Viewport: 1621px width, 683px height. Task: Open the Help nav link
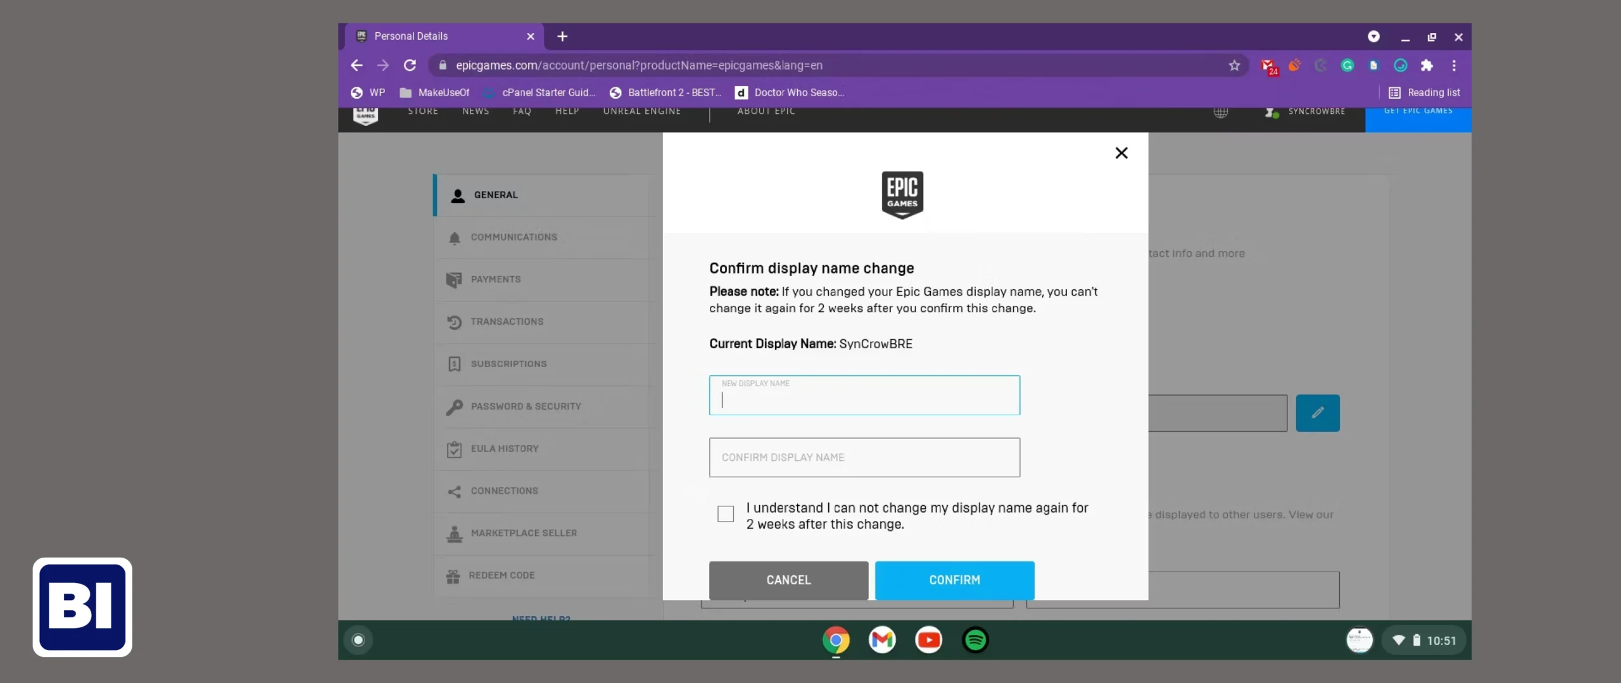[x=567, y=111]
